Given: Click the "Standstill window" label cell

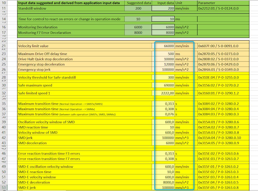Looking at the screenshot, I should tap(71, 8).
